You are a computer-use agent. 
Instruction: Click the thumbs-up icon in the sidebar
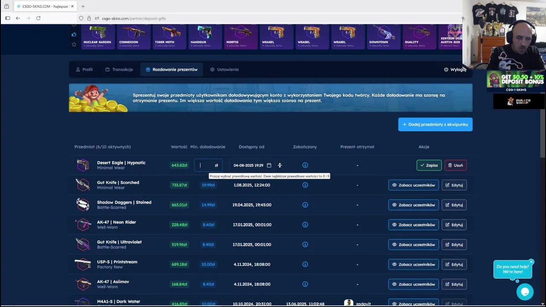point(74,35)
